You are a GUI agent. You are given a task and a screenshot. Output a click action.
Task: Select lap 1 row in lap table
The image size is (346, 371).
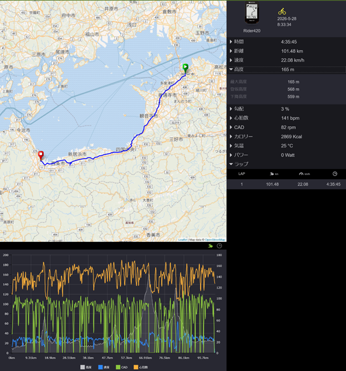[287, 184]
